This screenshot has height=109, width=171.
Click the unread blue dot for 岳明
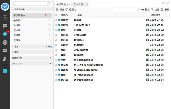tap(59, 60)
